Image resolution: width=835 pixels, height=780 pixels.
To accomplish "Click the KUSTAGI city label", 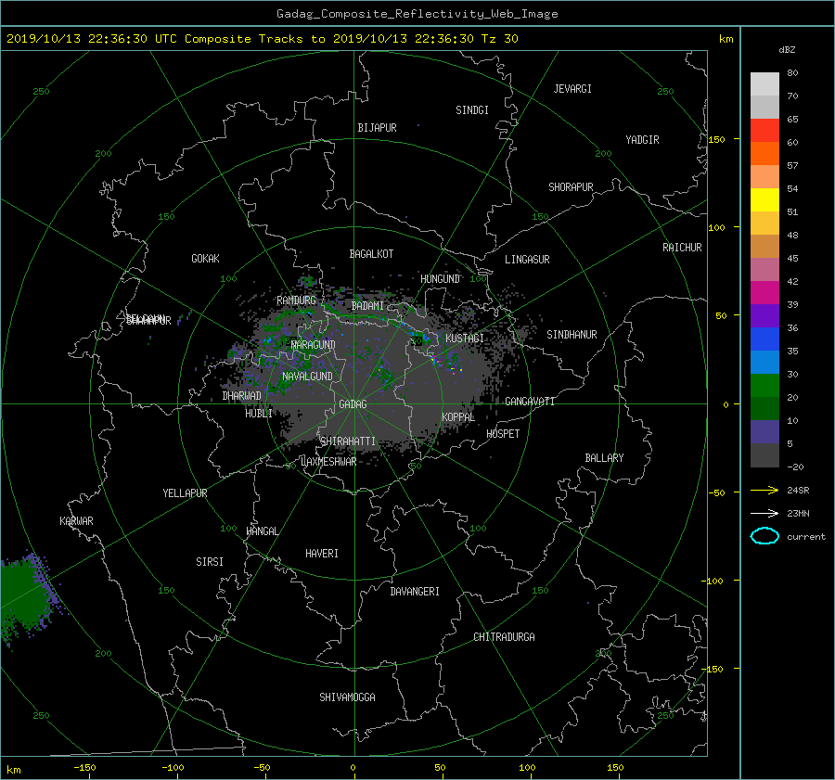I will [x=465, y=339].
